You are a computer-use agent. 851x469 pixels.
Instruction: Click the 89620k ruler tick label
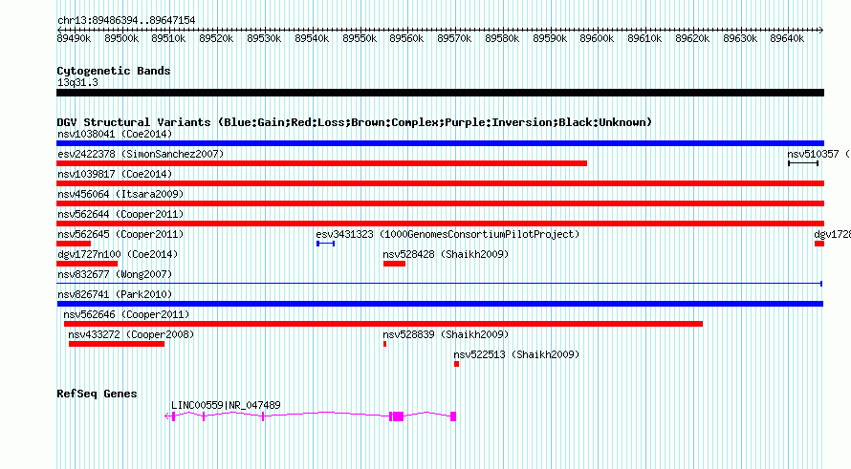click(692, 39)
